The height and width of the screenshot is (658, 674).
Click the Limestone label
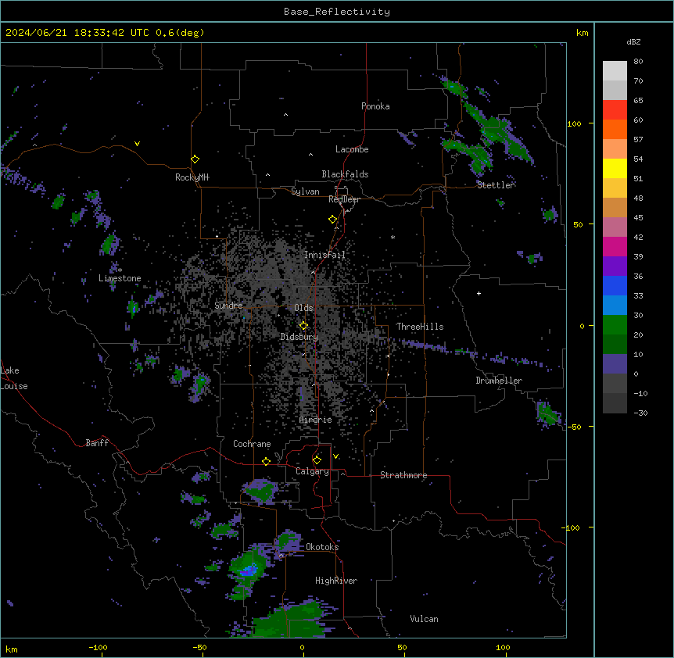[120, 278]
